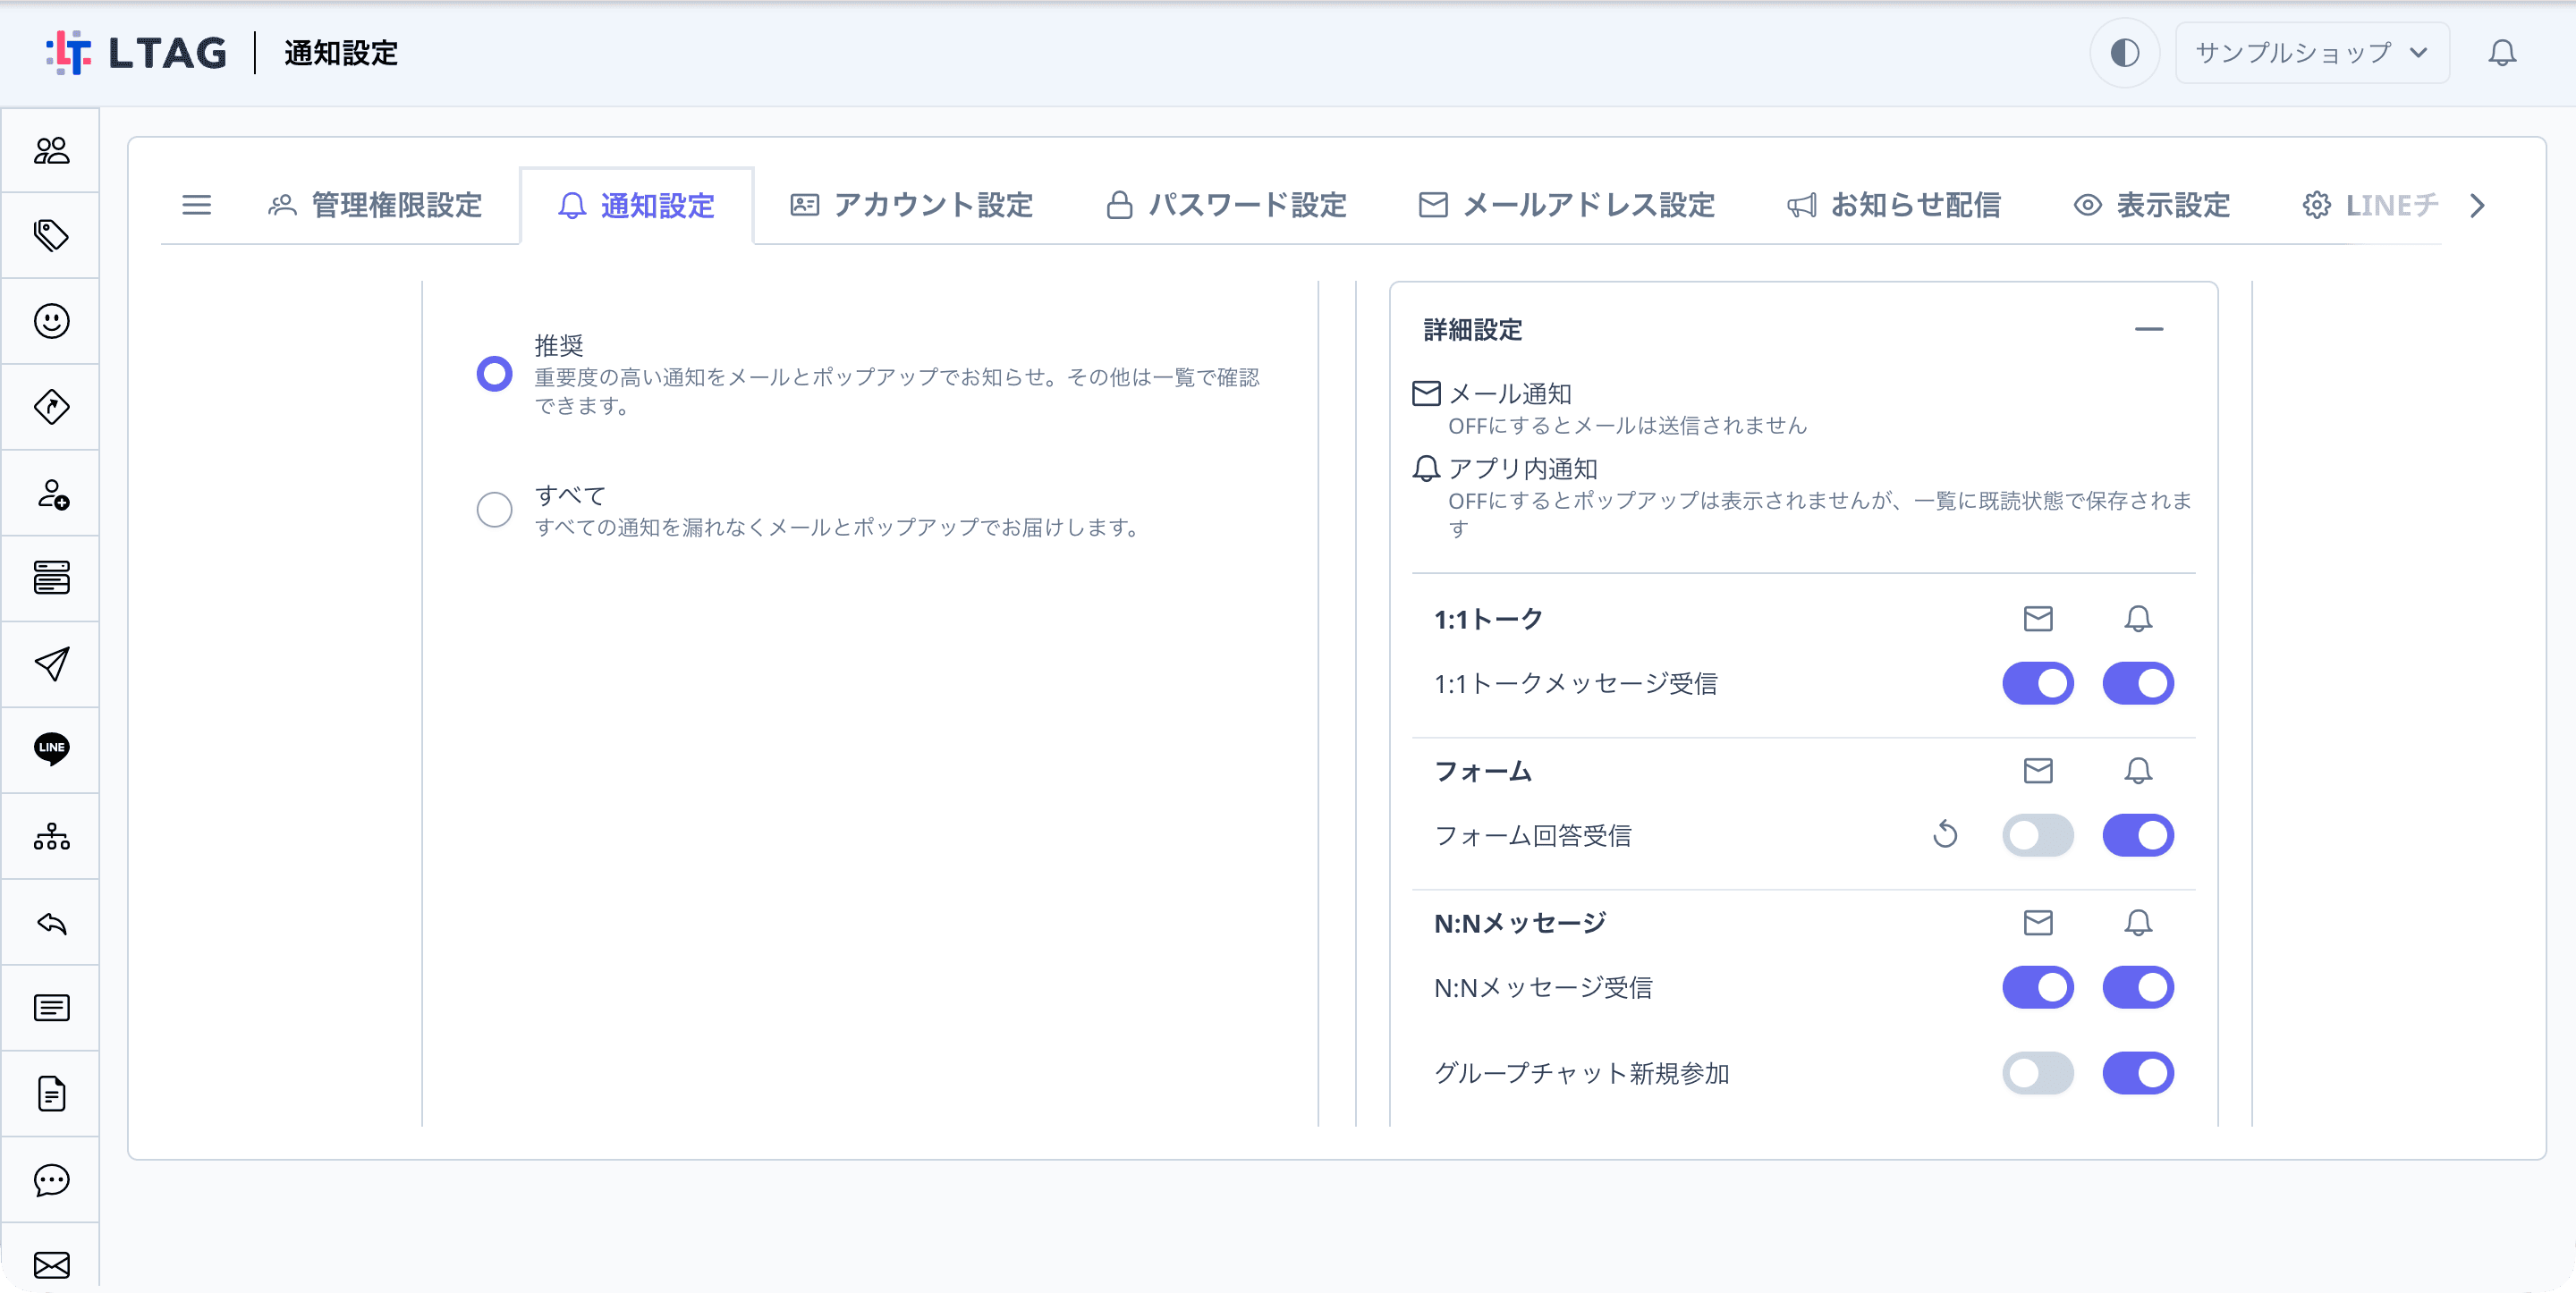Image resolution: width=2576 pixels, height=1293 pixels.
Task: Click the envelope icon at the sidebar bottom
Action: coord(51,1265)
